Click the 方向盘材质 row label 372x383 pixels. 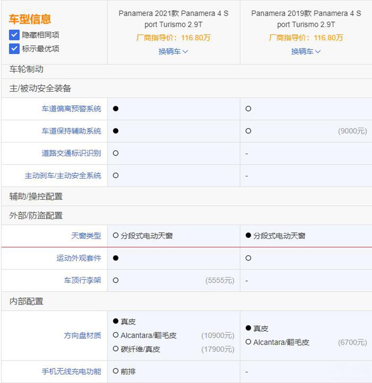(x=82, y=335)
